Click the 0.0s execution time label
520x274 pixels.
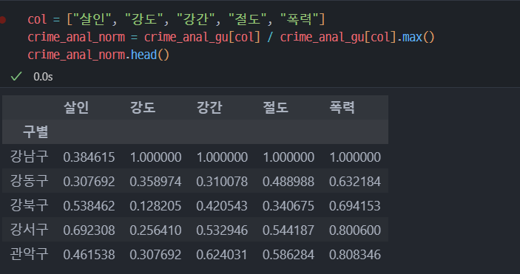click(x=43, y=77)
